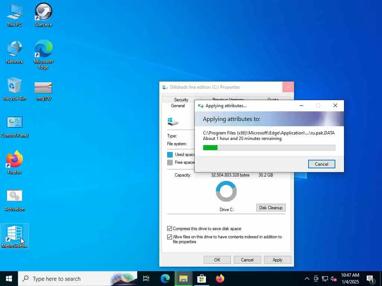This screenshot has height=286, width=382.
Task: Close the C: Properties window
Action: click(x=288, y=87)
